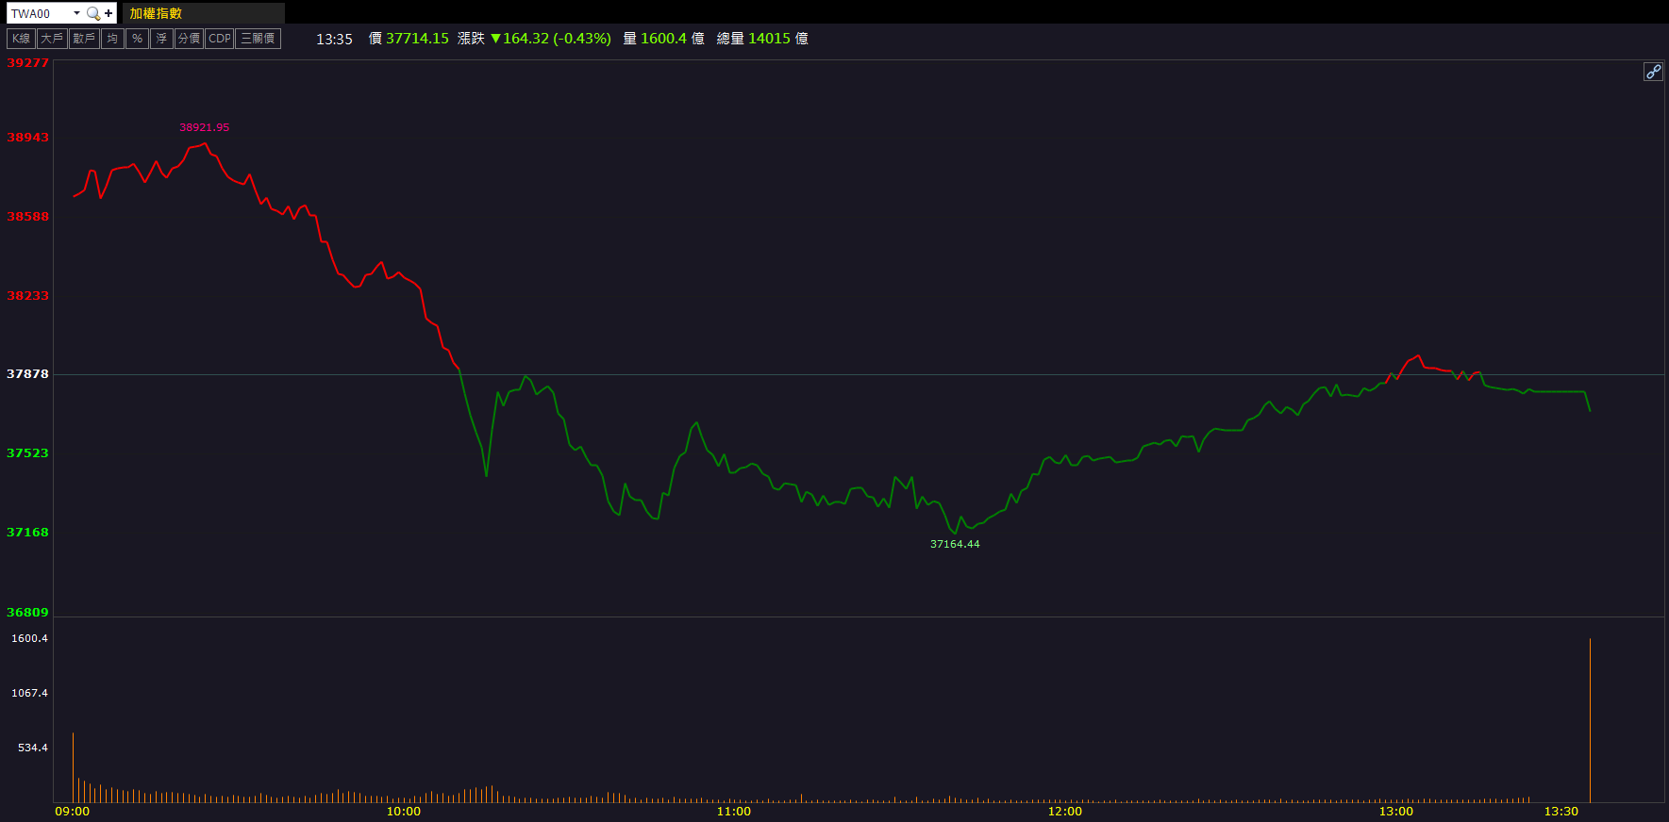Viewport: 1669px width, 822px height.
Task: Toggle the % percent scale button
Action: 137,39
